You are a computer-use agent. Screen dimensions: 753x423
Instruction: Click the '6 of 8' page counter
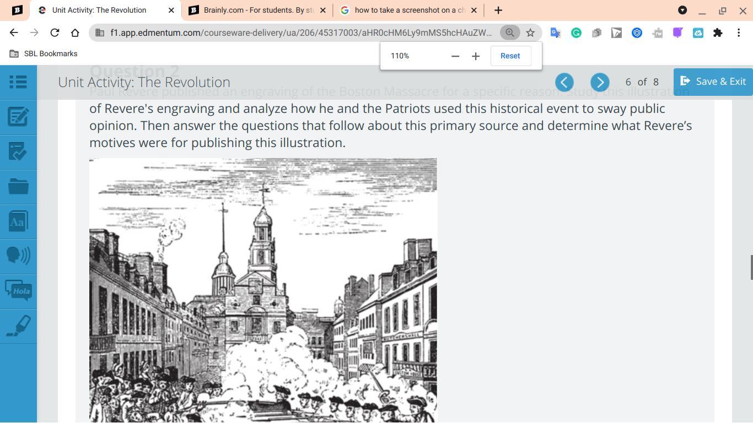(x=642, y=82)
